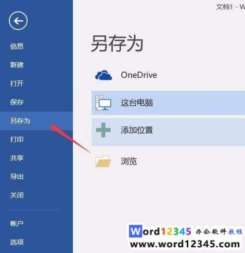Open the 打印 (Print) page
This screenshot has height=253, width=245.
coord(17,139)
